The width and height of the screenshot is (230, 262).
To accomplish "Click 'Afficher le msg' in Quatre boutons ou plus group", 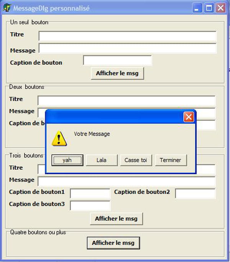I will [x=113, y=243].
